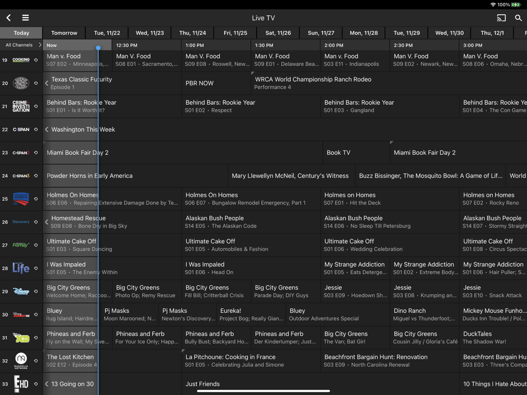Viewport: 527px width, 395px height.
Task: Expand the All Channels filter
Action: point(22,45)
